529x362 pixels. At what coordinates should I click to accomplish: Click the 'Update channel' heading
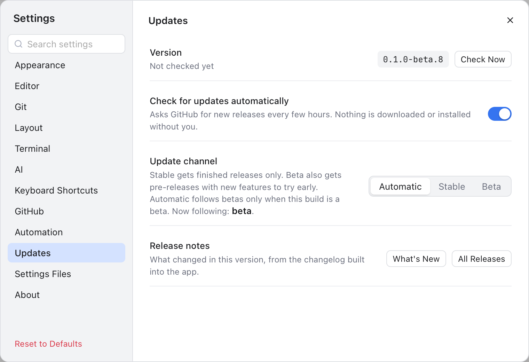pos(183,161)
